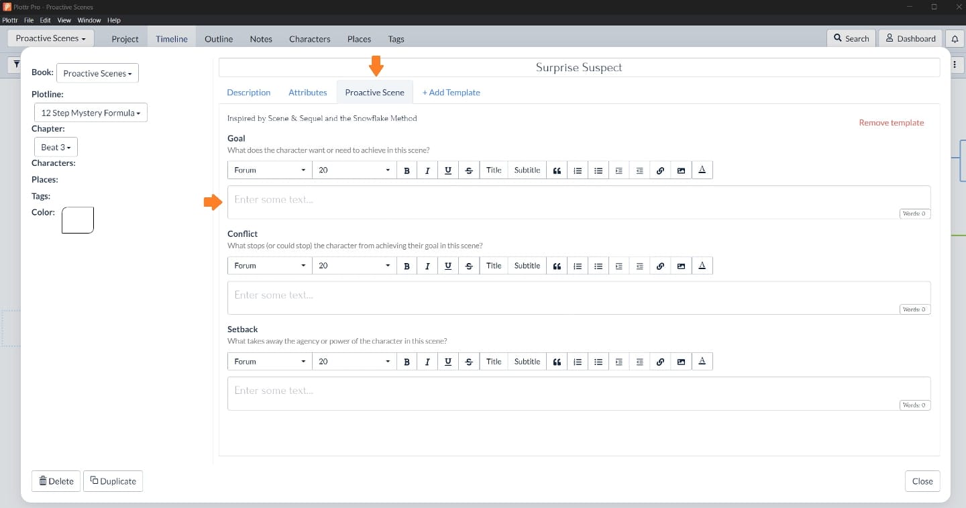Screen dimensions: 966x508
Task: Toggle bold in the Setback editor toolbar
Action: point(407,362)
